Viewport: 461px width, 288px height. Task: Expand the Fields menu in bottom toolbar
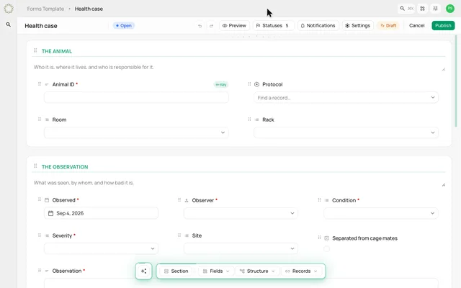tap(216, 271)
